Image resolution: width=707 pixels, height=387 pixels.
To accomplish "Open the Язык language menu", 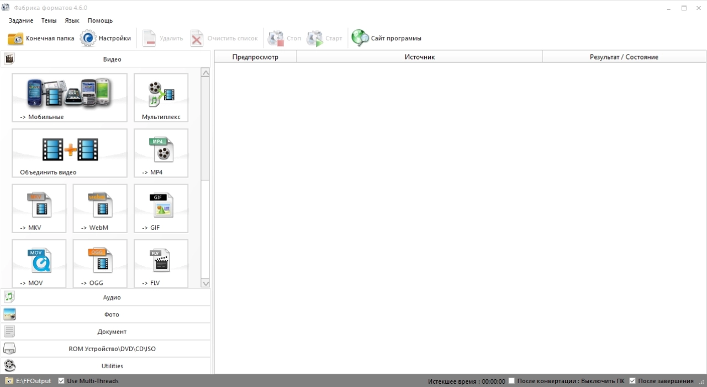I will 72,20.
